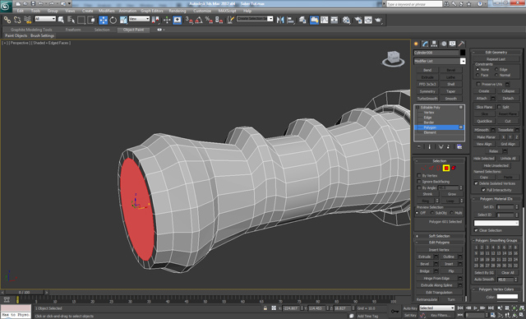The height and width of the screenshot is (319, 526).
Task: Click the Grow selection button
Action: 451,194
